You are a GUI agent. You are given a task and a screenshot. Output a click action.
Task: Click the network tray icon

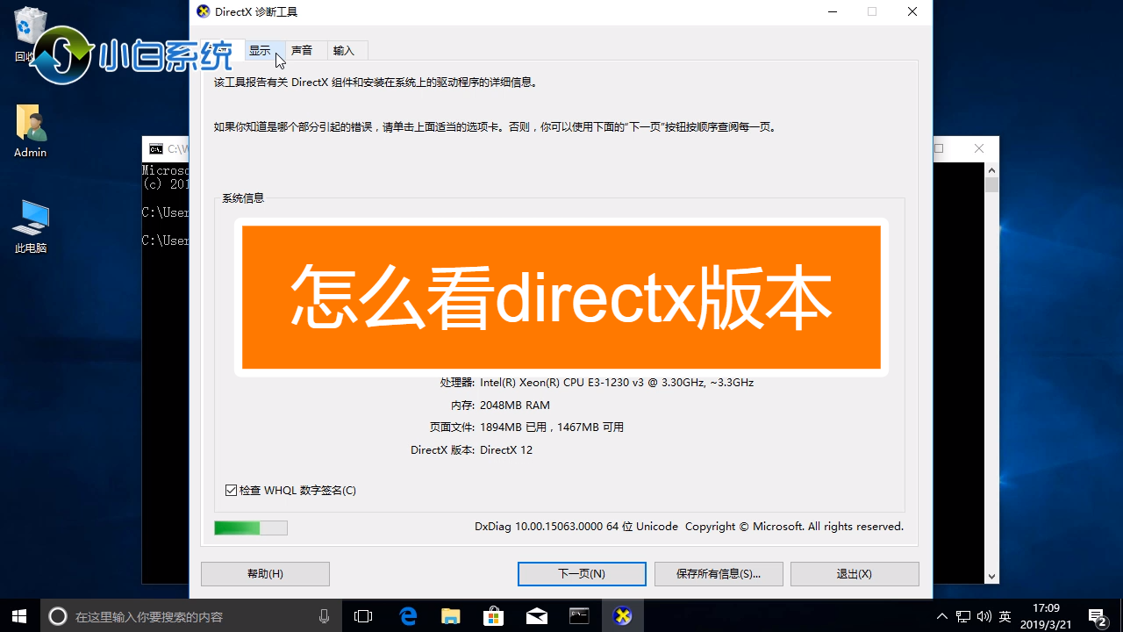point(963,616)
